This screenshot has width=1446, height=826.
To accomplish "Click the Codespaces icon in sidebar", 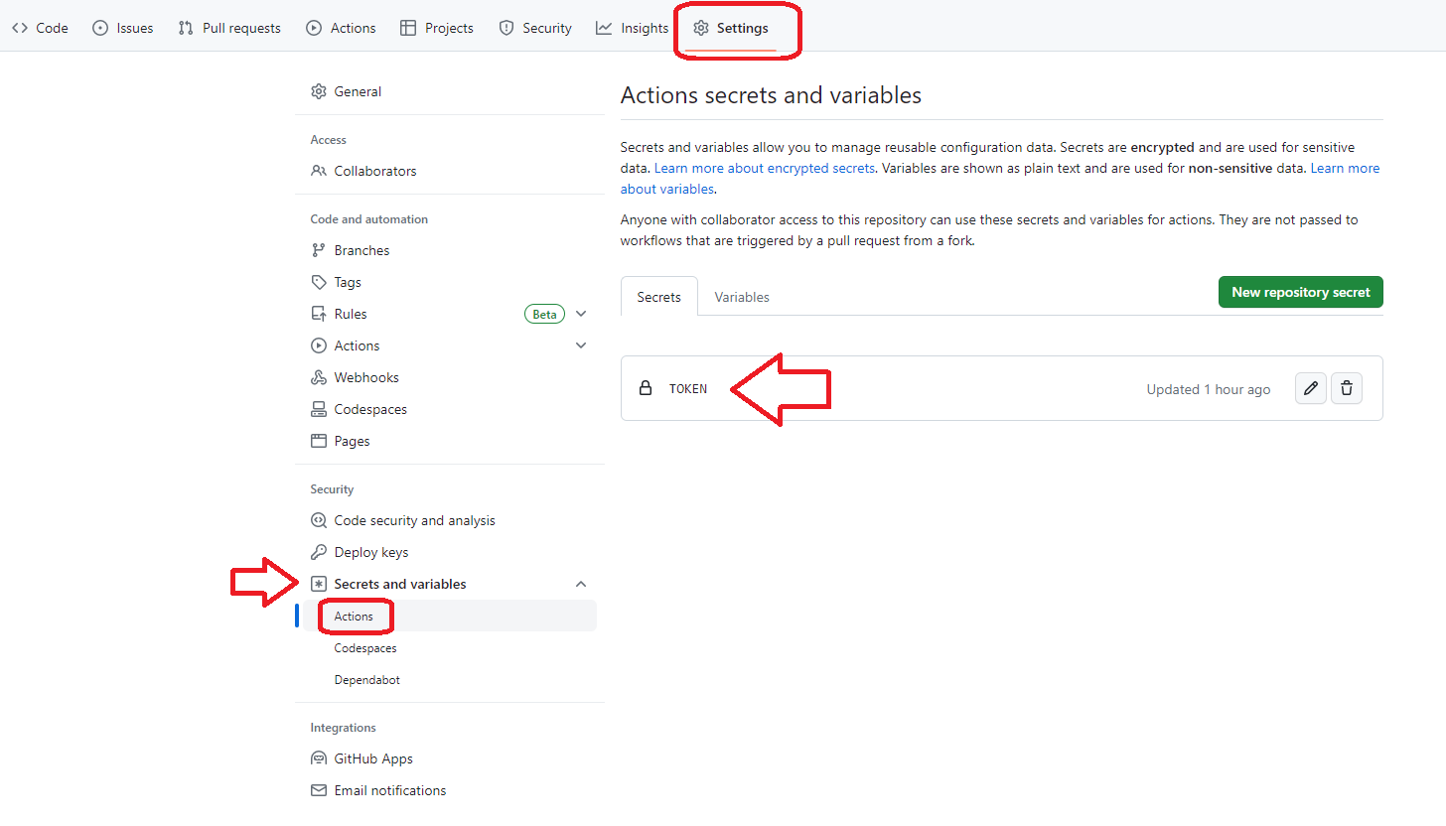I will tap(319, 409).
